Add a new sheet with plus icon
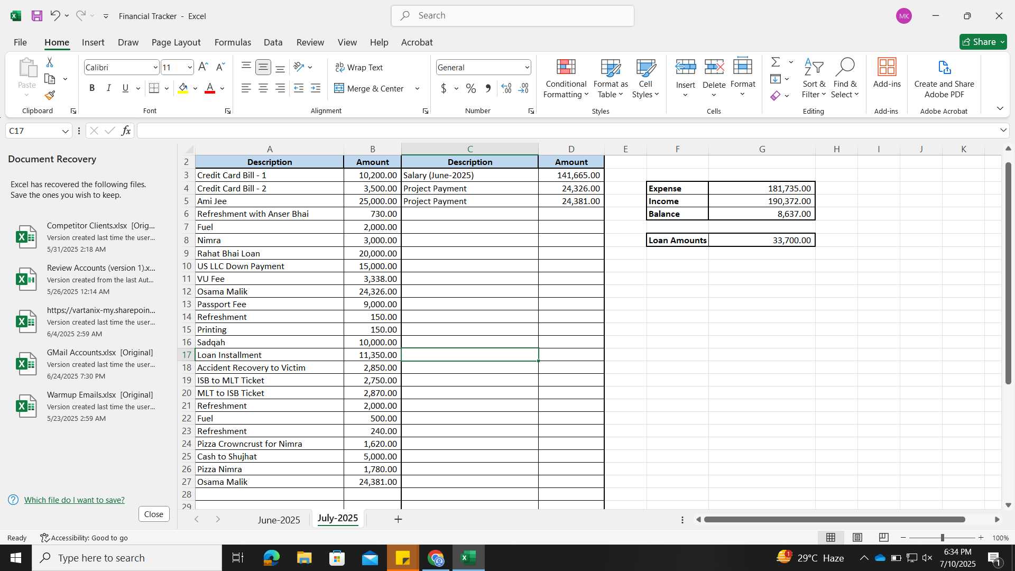Image resolution: width=1015 pixels, height=571 pixels. [398, 519]
